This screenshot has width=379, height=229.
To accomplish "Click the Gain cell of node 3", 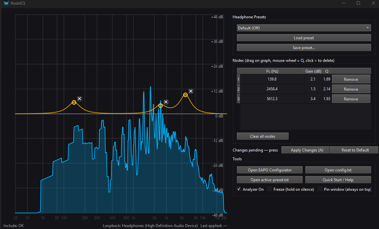I will point(313,99).
